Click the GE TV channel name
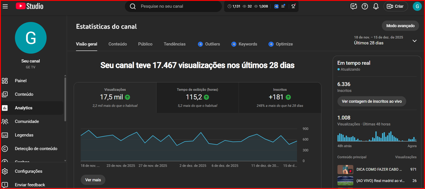Image resolution: width=425 pixels, height=189 pixels. click(x=31, y=67)
